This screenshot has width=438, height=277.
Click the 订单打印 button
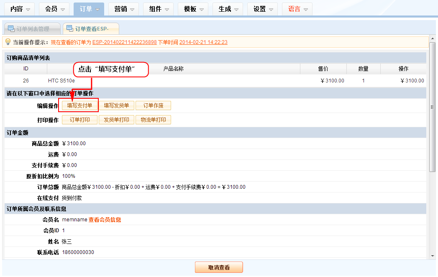(x=79, y=120)
